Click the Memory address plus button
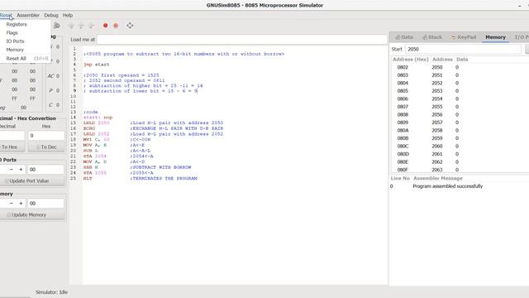Viewport: 529px width, 298px height. coord(21,203)
